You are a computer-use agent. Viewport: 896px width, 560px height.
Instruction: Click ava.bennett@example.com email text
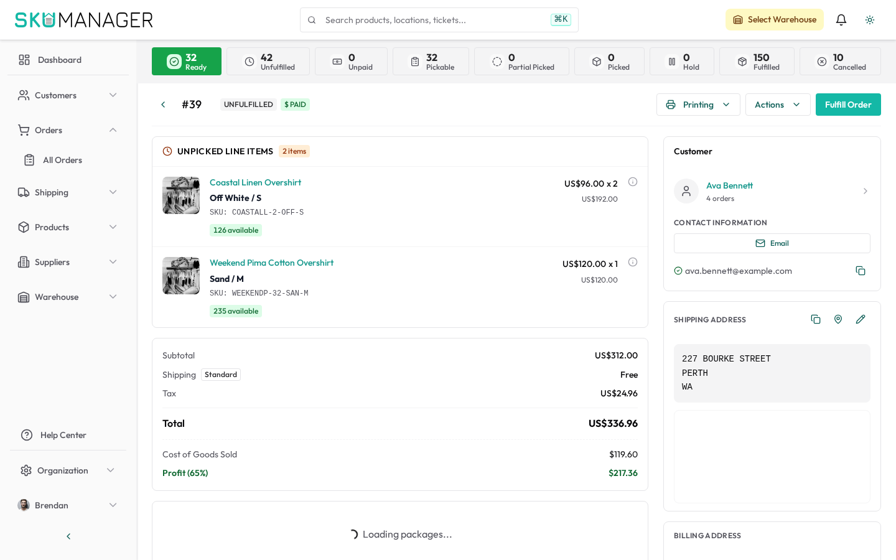(739, 271)
